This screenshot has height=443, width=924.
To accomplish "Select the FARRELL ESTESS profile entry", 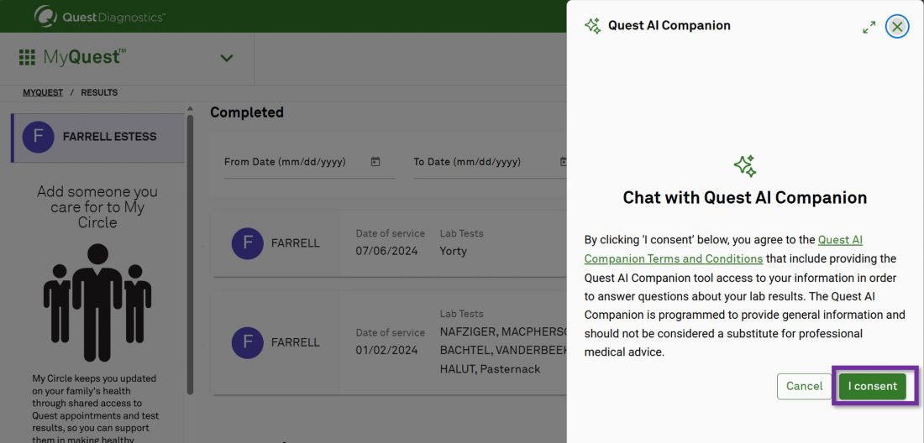I will point(97,138).
